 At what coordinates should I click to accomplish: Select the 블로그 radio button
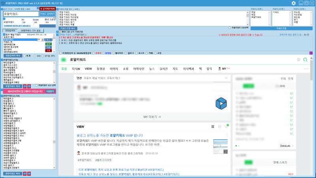[x=126, y=53]
